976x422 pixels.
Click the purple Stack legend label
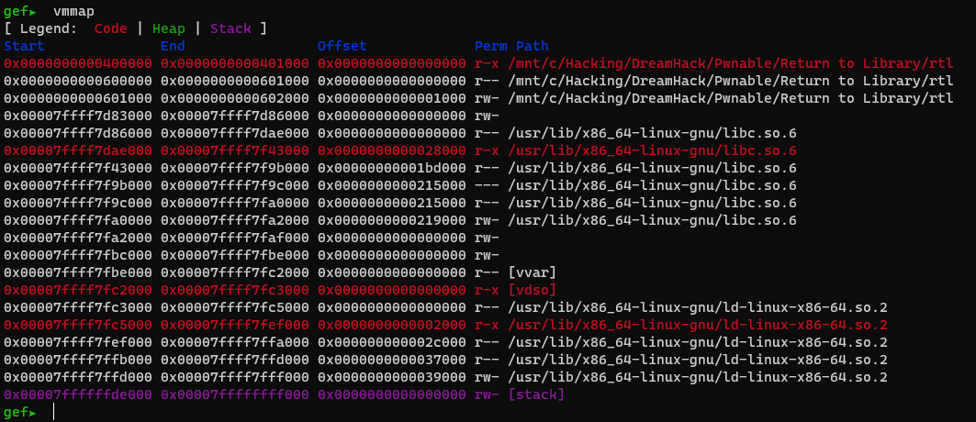coord(230,28)
